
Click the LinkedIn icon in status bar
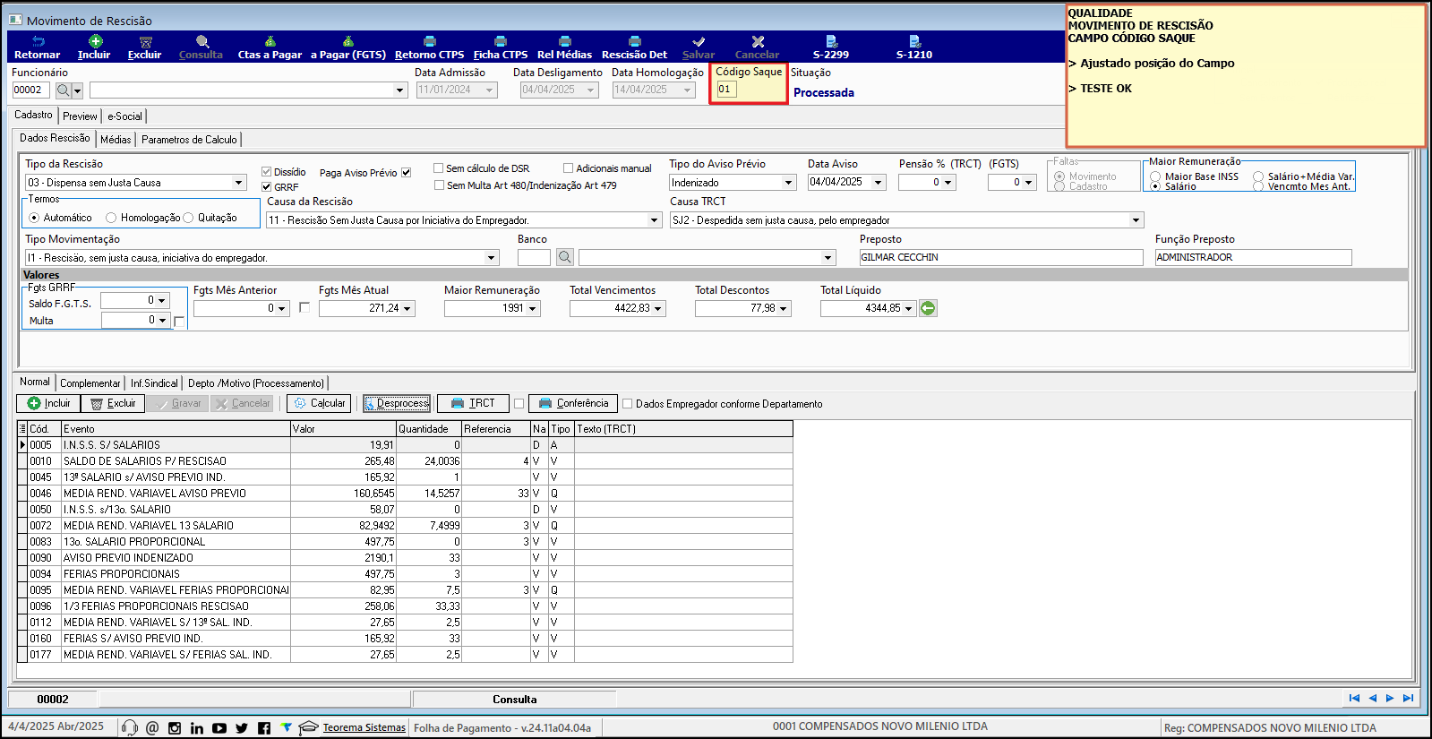[197, 728]
